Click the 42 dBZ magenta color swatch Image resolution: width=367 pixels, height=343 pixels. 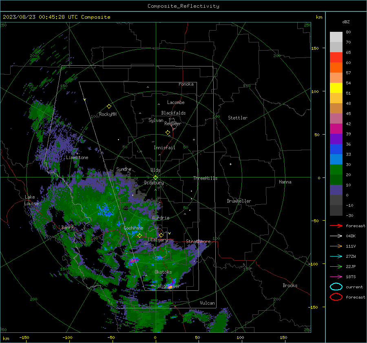coord(336,128)
